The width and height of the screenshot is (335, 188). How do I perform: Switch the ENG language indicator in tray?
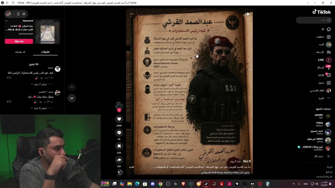(x=306, y=184)
